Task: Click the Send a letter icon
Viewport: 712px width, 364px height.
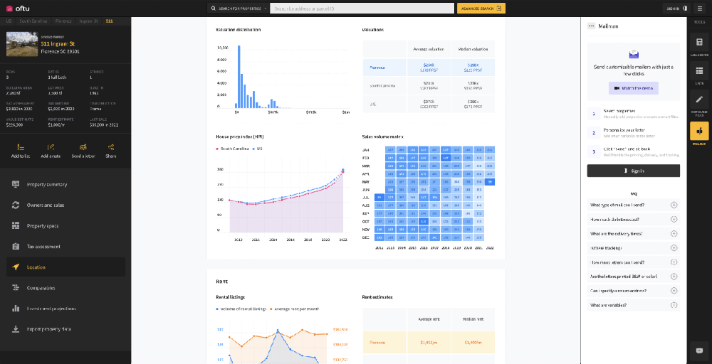Action: pos(83,147)
